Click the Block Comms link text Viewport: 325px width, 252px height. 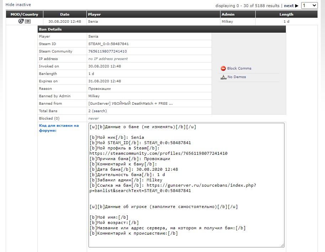[x=239, y=69]
